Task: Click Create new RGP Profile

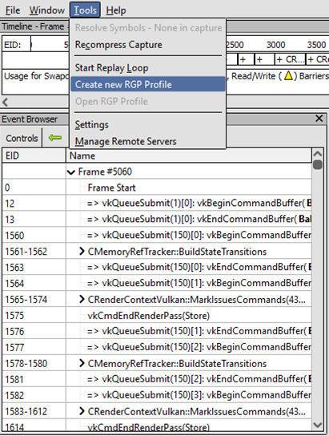Action: click(x=148, y=84)
